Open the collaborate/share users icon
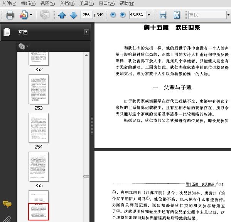The image size is (231, 222). (x=24, y=15)
